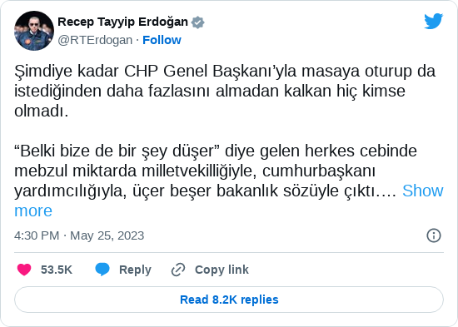Viewport: 458px width, 327px height.
Task: Click the chain link icon
Action: (x=178, y=270)
